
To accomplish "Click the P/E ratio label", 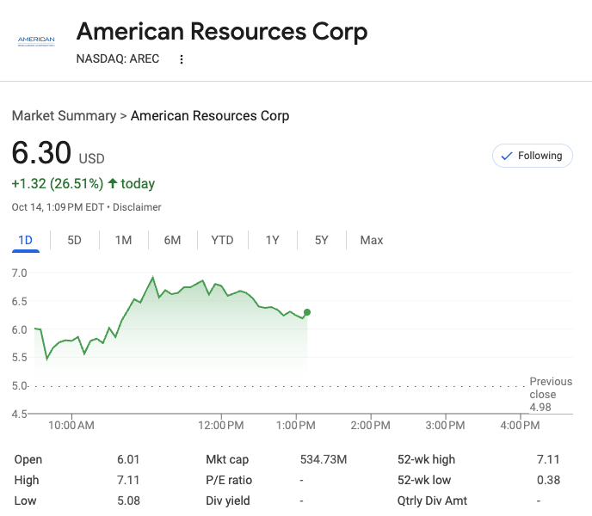I will tap(229, 480).
